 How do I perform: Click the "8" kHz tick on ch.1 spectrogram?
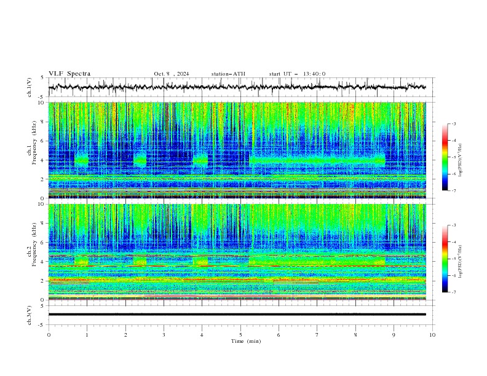[x=43, y=122]
